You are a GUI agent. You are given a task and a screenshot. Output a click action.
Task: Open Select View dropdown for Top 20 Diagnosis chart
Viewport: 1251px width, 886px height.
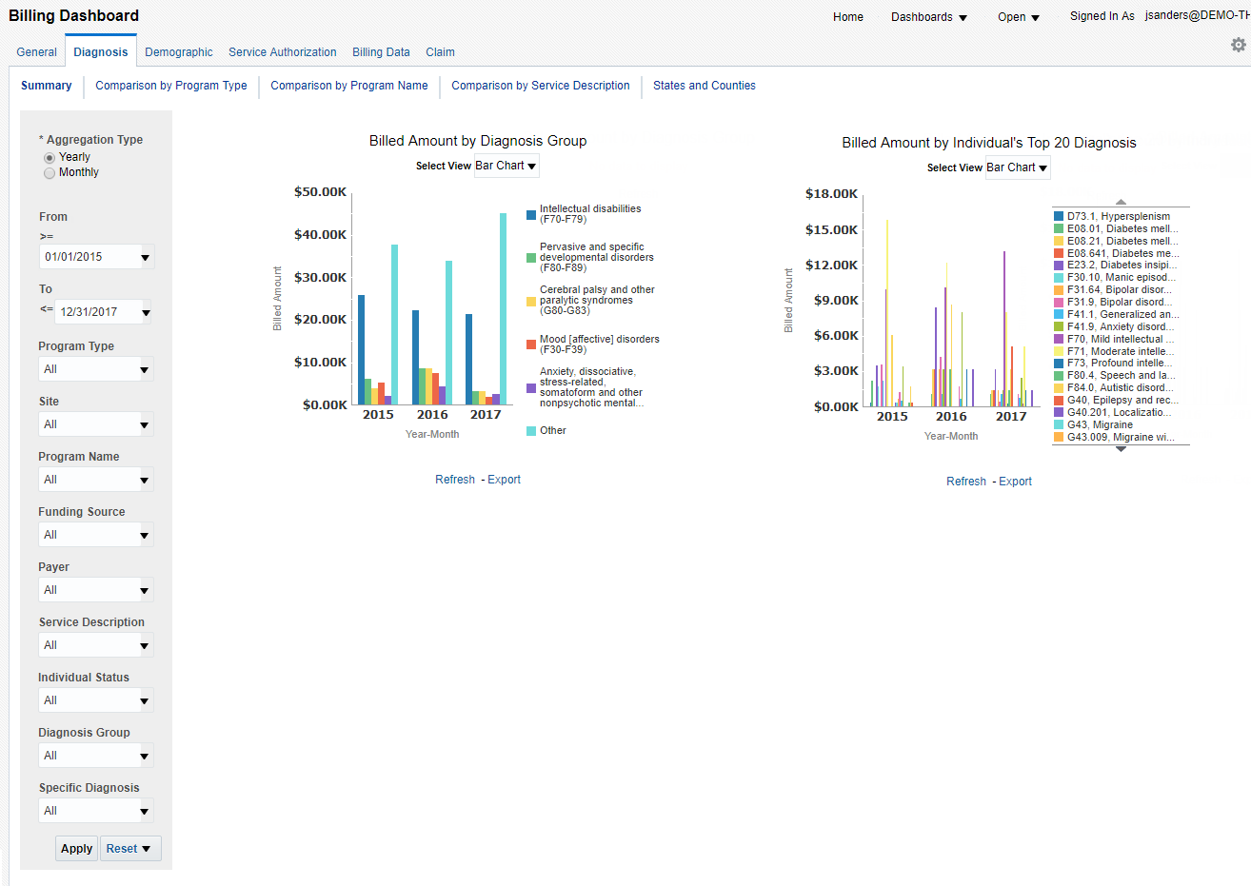coord(1018,167)
